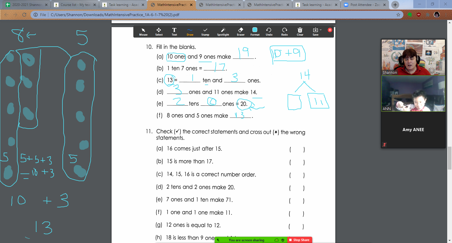
Task: Click the scrollbar up arrow
Action: click(x=449, y=22)
